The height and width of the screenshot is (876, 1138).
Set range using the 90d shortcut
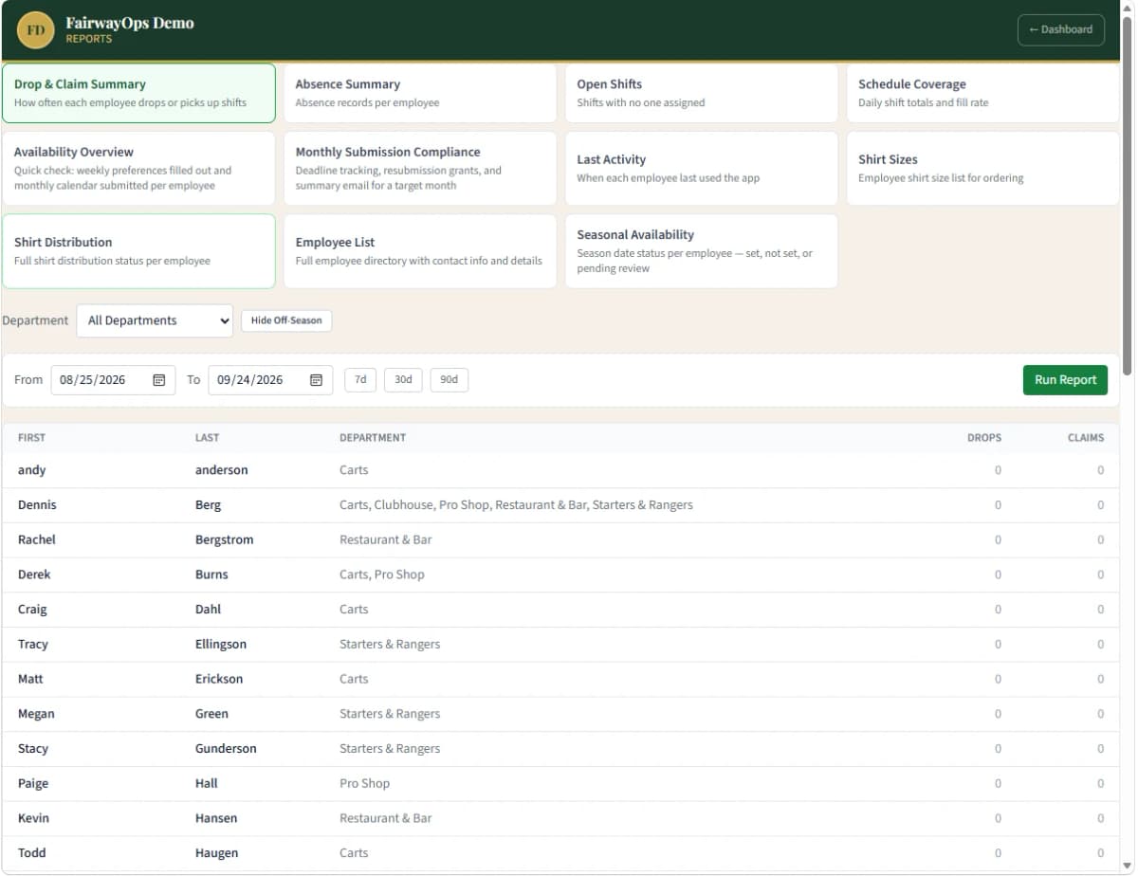tap(450, 380)
